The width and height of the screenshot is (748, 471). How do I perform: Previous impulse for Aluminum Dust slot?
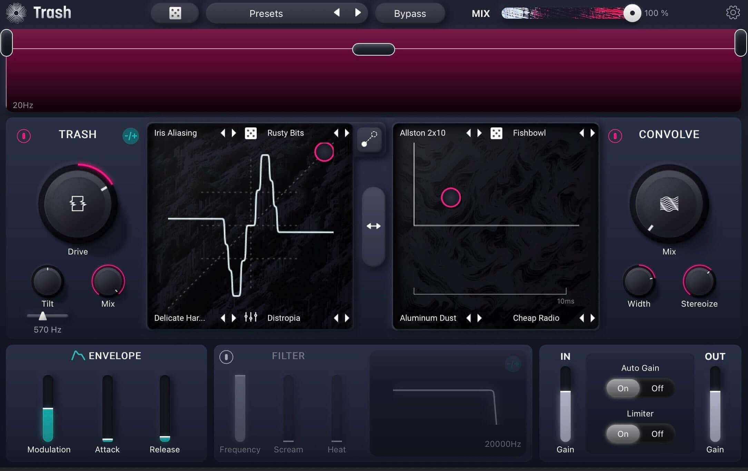pyautogui.click(x=469, y=318)
